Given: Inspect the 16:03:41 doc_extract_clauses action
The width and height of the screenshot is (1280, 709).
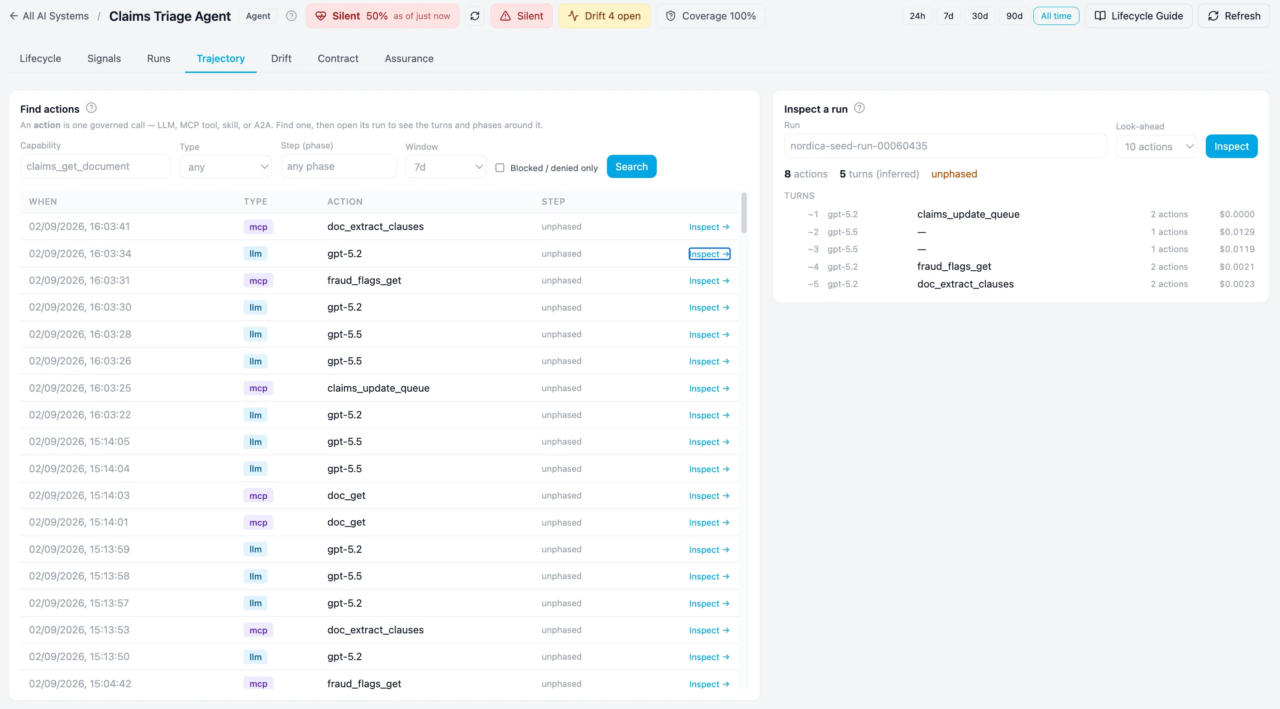Looking at the screenshot, I should coord(709,227).
